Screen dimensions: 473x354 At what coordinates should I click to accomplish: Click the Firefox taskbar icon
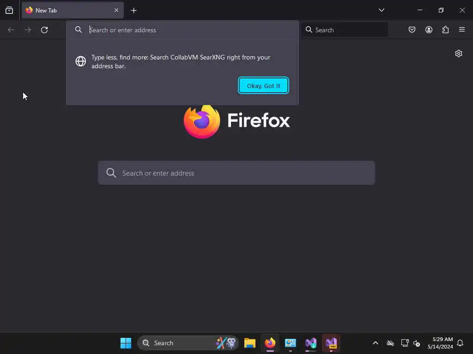[270, 343]
